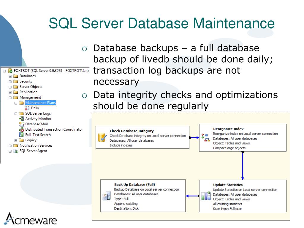The width and height of the screenshot is (304, 228).
Task: Click the Replication folder icon
Action: pos(16,92)
